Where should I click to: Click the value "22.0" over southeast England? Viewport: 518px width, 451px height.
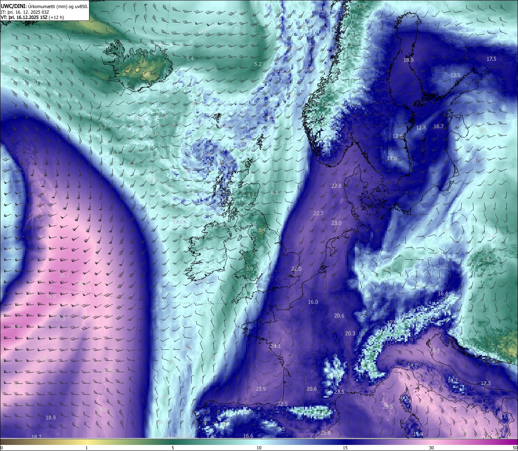(x=296, y=269)
